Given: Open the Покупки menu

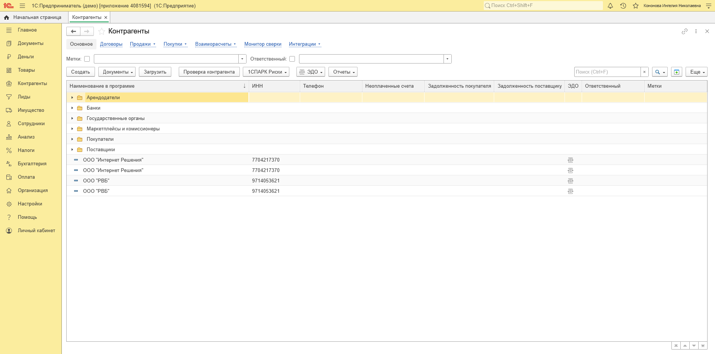Looking at the screenshot, I should 175,44.
